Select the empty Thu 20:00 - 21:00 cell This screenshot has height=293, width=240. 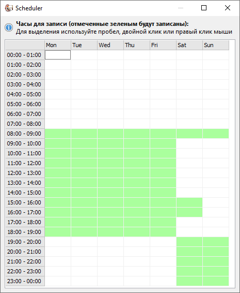[x=137, y=252]
